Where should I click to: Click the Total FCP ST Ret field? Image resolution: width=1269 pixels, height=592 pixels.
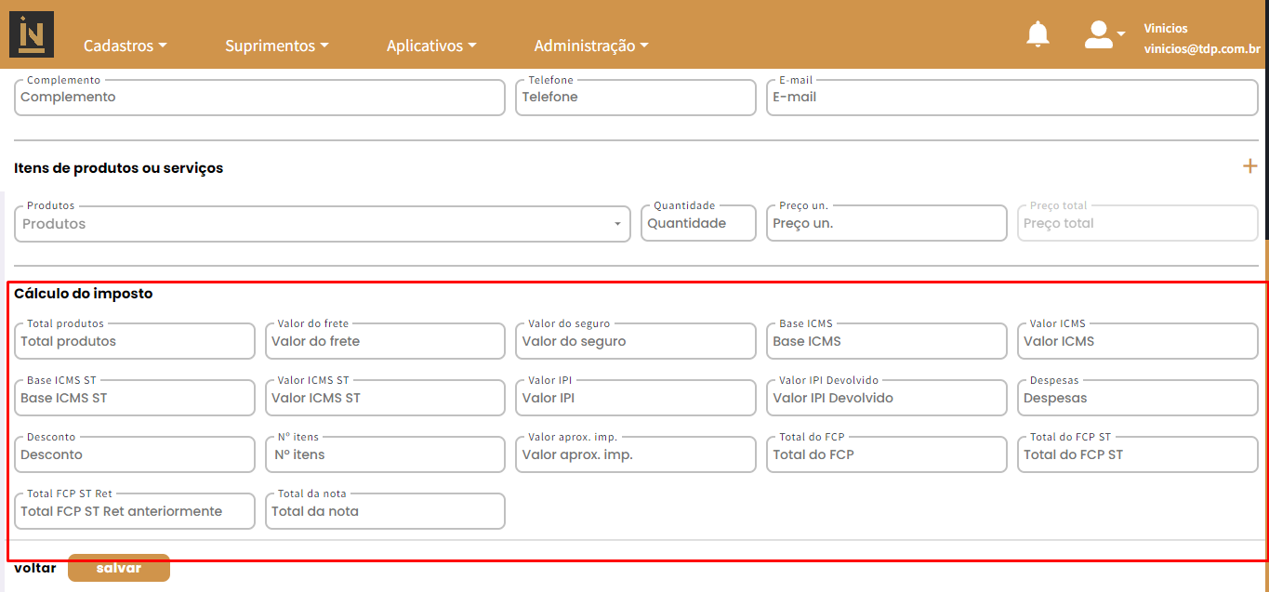point(135,511)
